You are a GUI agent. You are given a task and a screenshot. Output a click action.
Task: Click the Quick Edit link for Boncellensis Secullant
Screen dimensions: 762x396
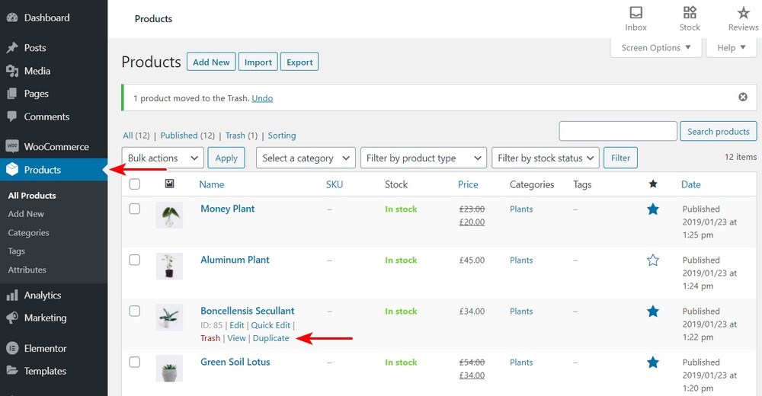271,325
